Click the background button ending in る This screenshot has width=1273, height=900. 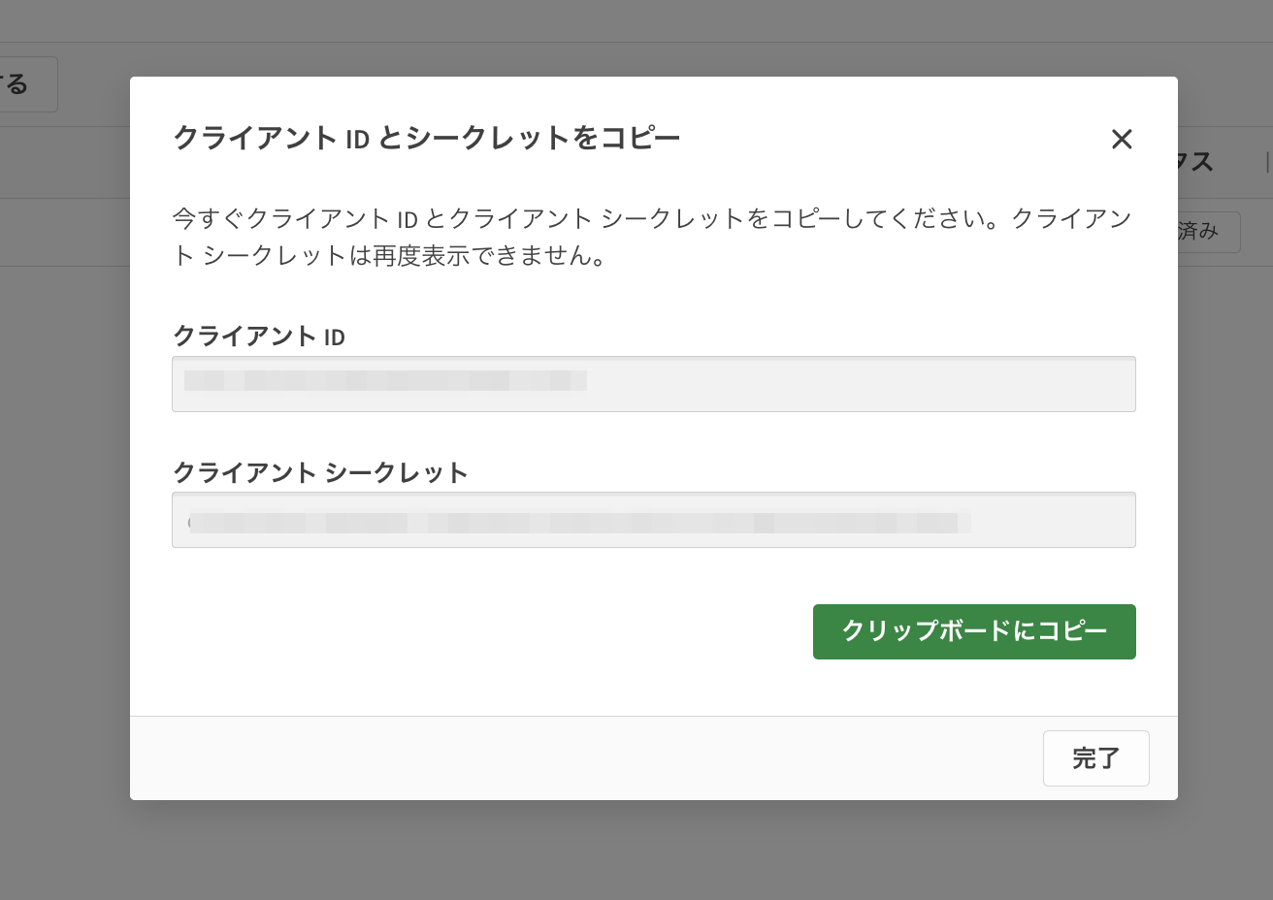coord(27,84)
